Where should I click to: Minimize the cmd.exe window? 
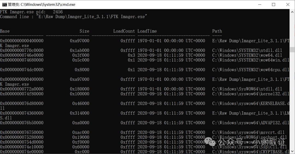tap(260, 5)
